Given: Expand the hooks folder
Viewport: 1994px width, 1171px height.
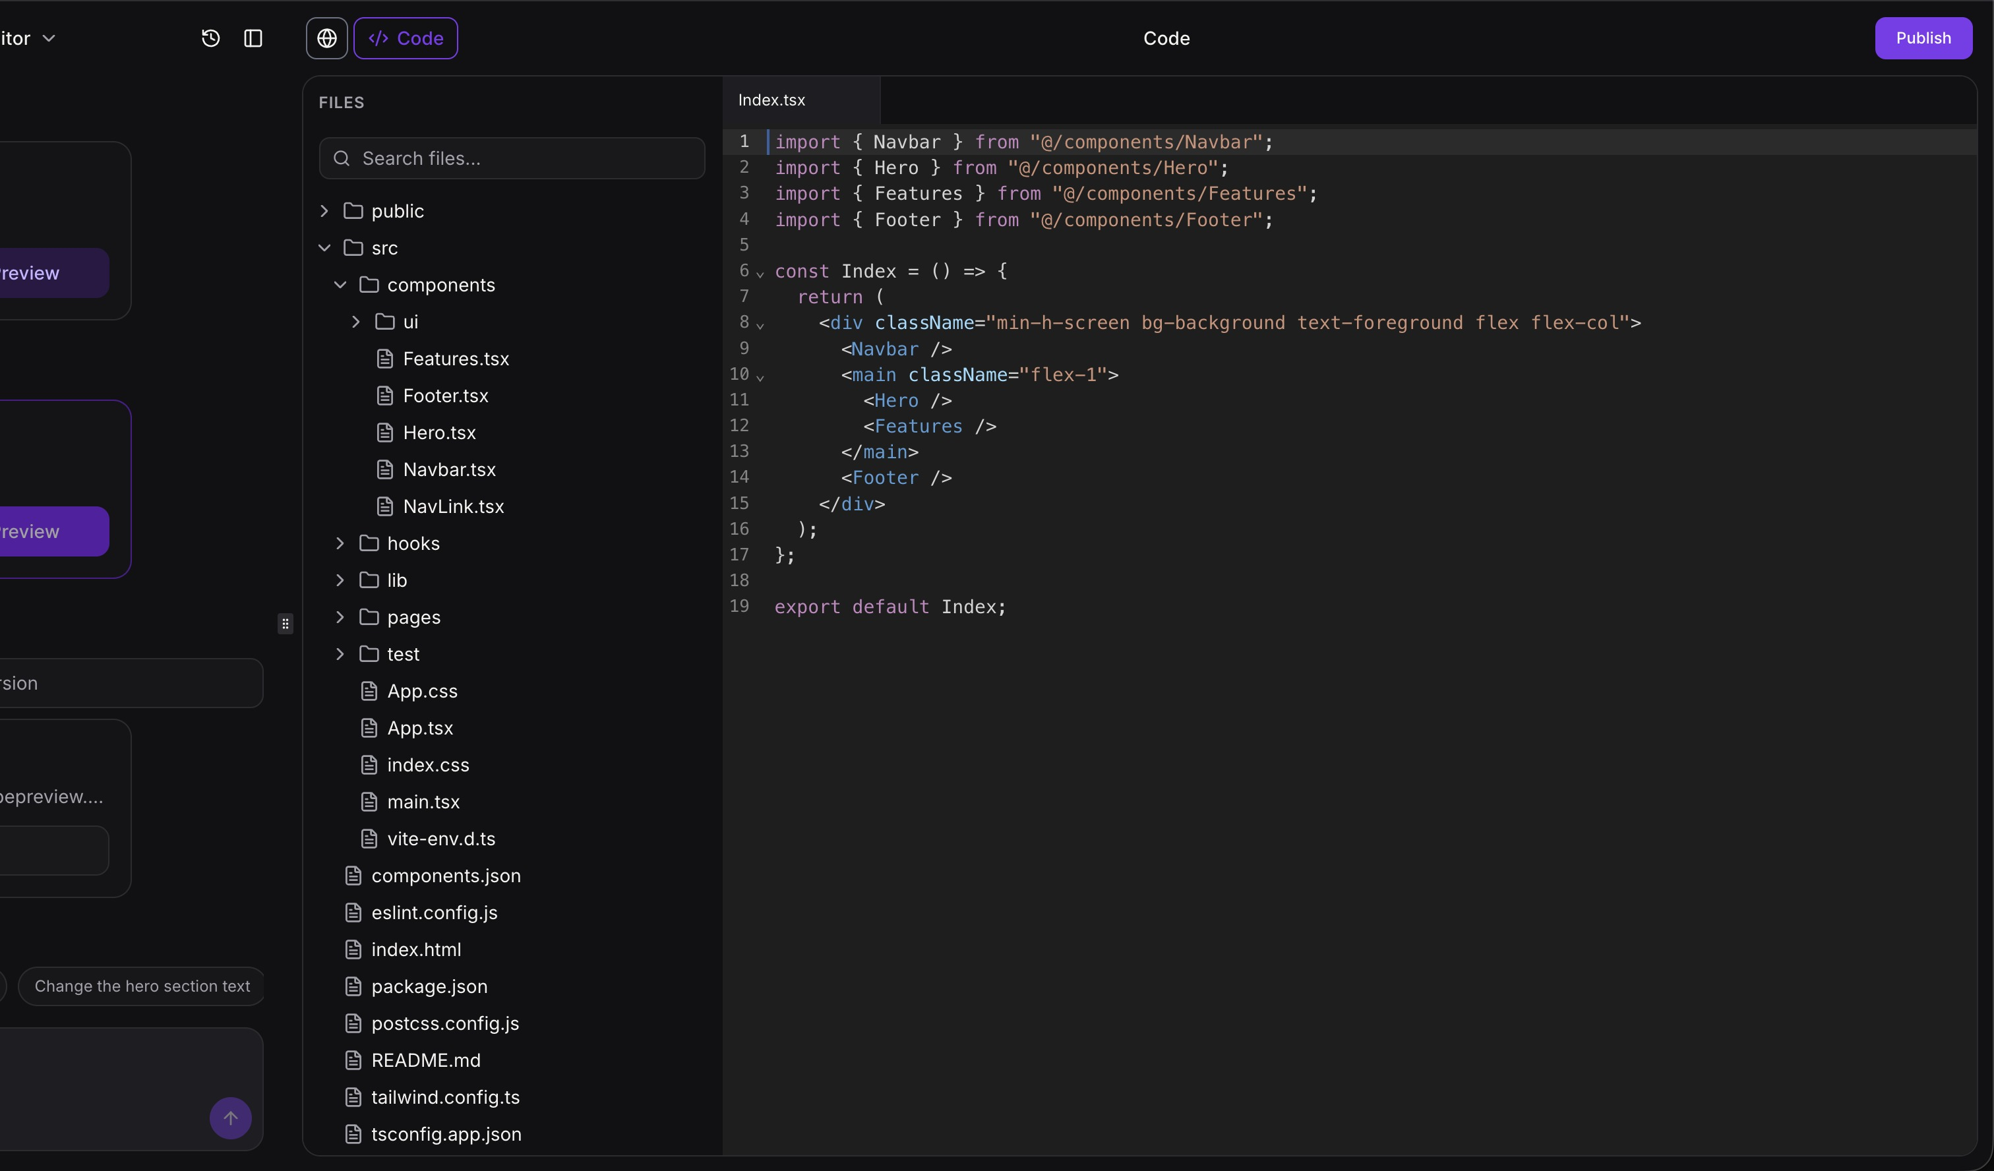Looking at the screenshot, I should coord(340,543).
